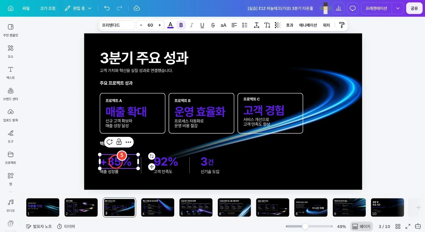Image resolution: width=425 pixels, height=232 pixels.
Task: Open the 크기 조정 menu
Action: (x=48, y=8)
